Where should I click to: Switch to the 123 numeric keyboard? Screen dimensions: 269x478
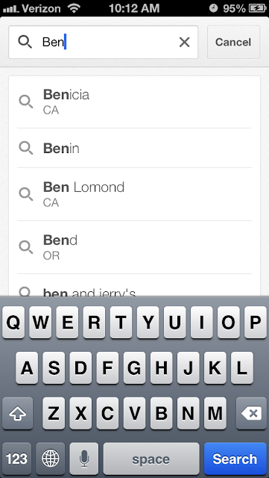(16, 459)
